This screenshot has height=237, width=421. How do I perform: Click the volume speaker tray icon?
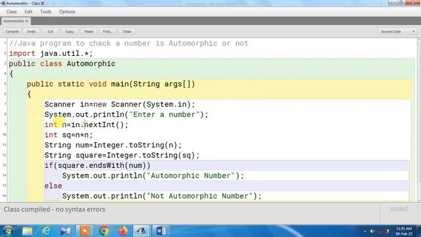click(372, 231)
